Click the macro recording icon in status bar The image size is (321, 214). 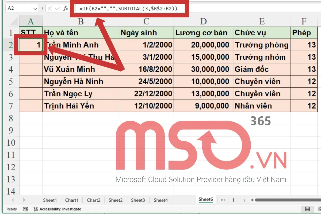(x=26, y=209)
